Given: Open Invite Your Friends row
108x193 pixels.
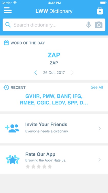Looking at the screenshot, I should pyautogui.click(x=54, y=128).
